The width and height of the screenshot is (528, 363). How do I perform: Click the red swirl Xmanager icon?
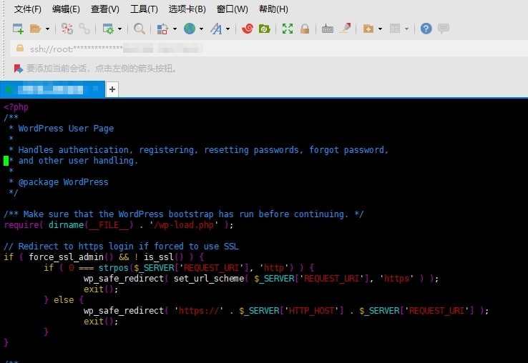248,29
